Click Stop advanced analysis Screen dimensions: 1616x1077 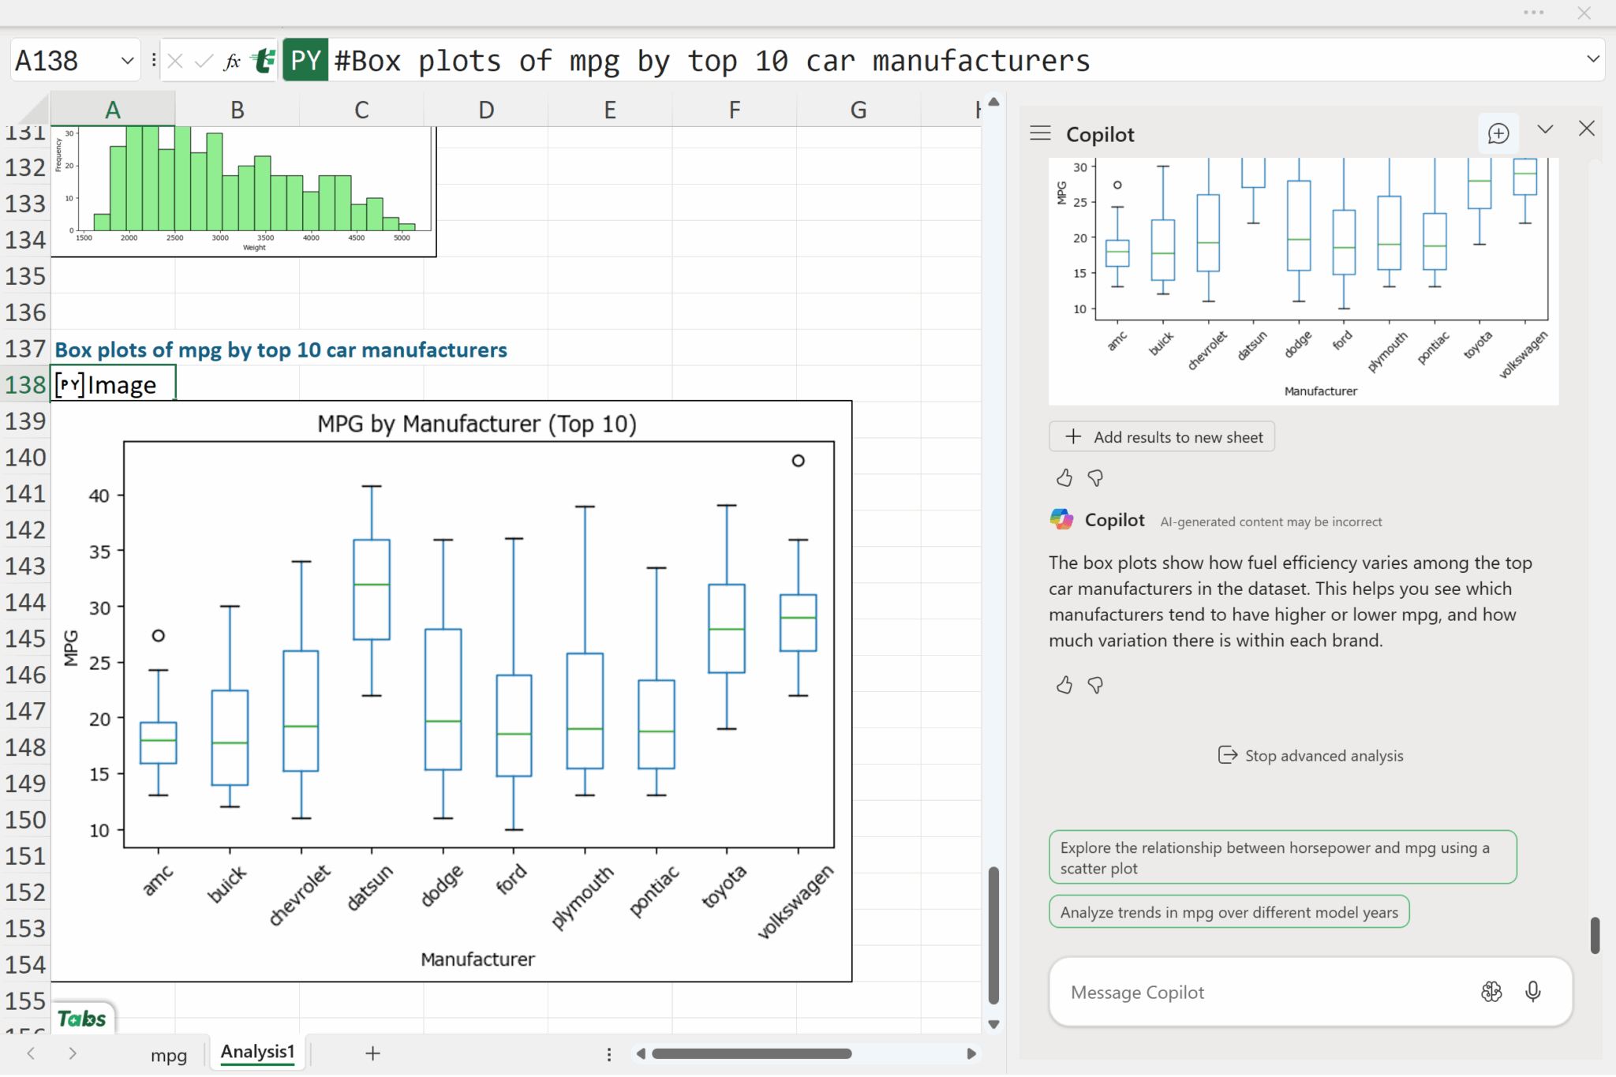[1311, 756]
